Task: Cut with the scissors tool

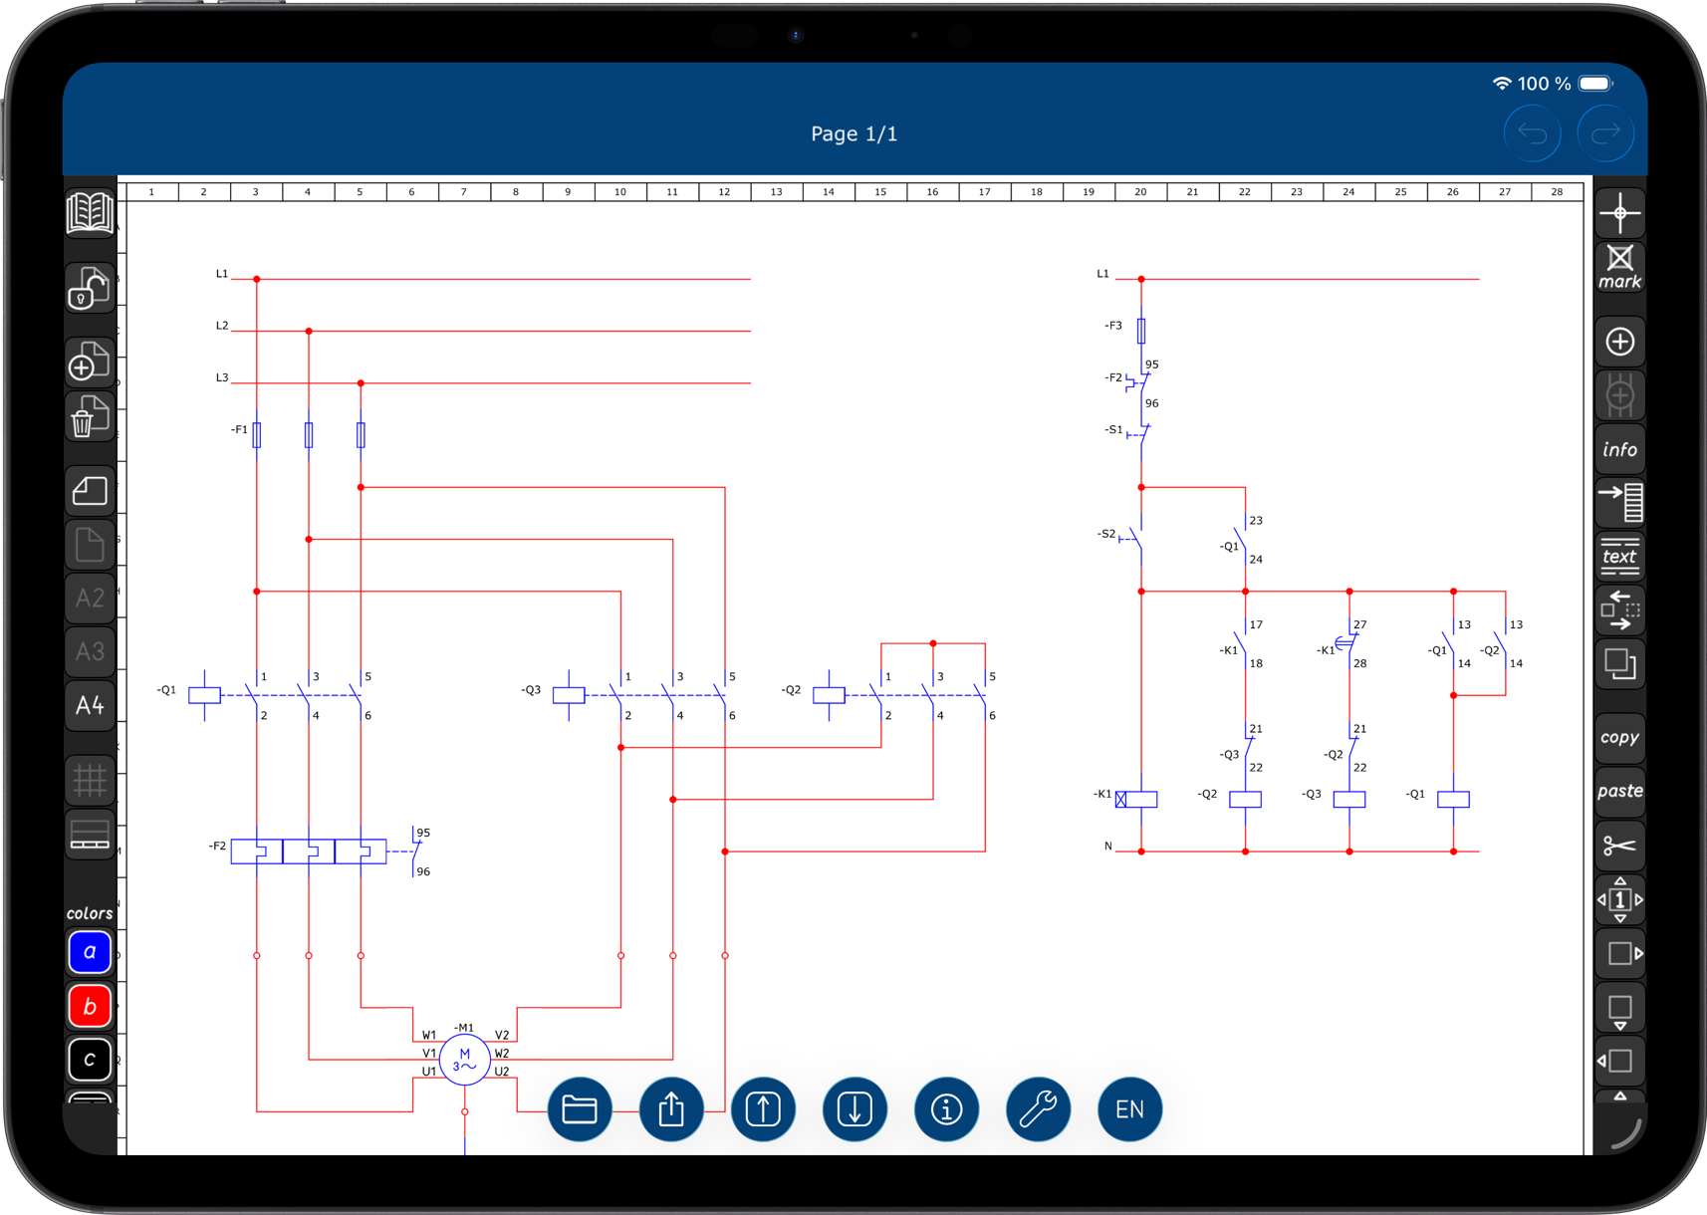Action: pyautogui.click(x=1619, y=844)
